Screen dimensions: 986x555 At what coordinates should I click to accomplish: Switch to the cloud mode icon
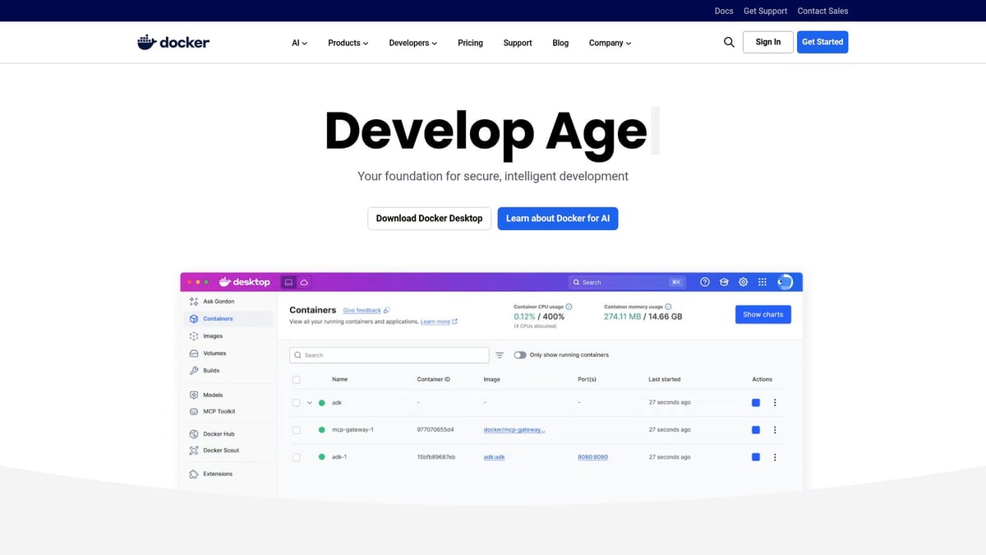pos(304,282)
